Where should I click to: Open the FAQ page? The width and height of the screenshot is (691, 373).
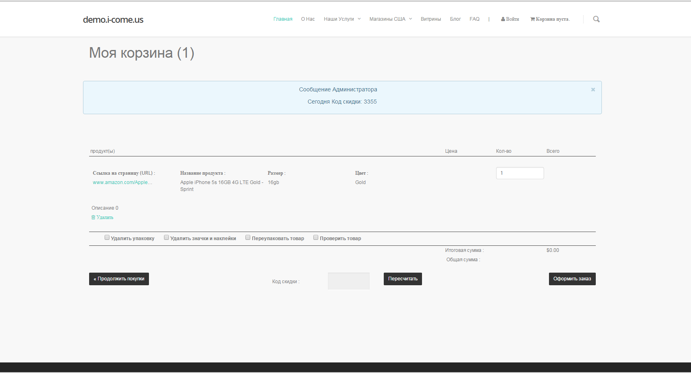(x=475, y=19)
